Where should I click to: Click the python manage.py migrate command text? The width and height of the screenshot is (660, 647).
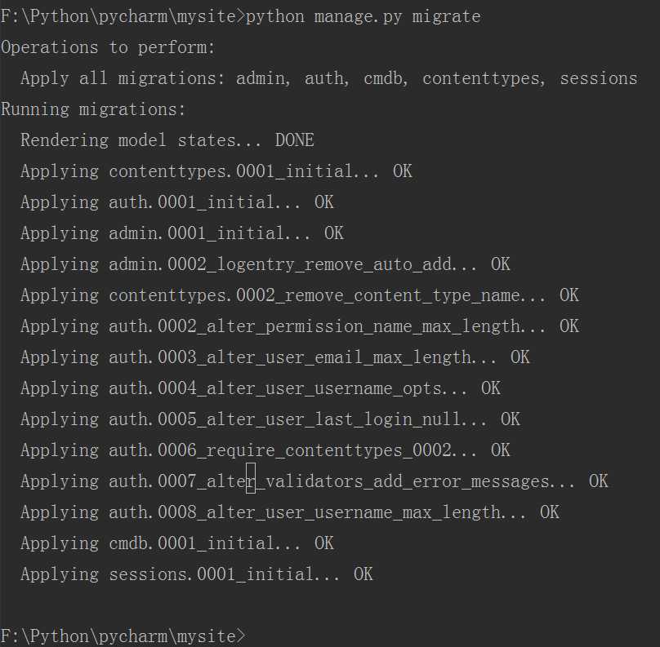[x=363, y=17]
